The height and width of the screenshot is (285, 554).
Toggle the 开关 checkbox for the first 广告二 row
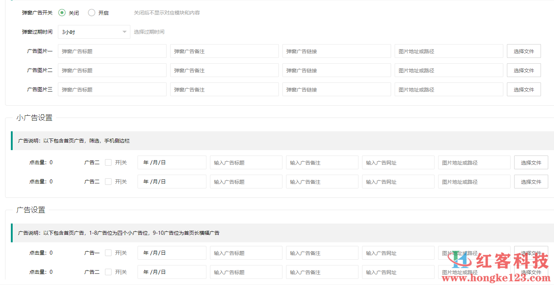[108, 162]
